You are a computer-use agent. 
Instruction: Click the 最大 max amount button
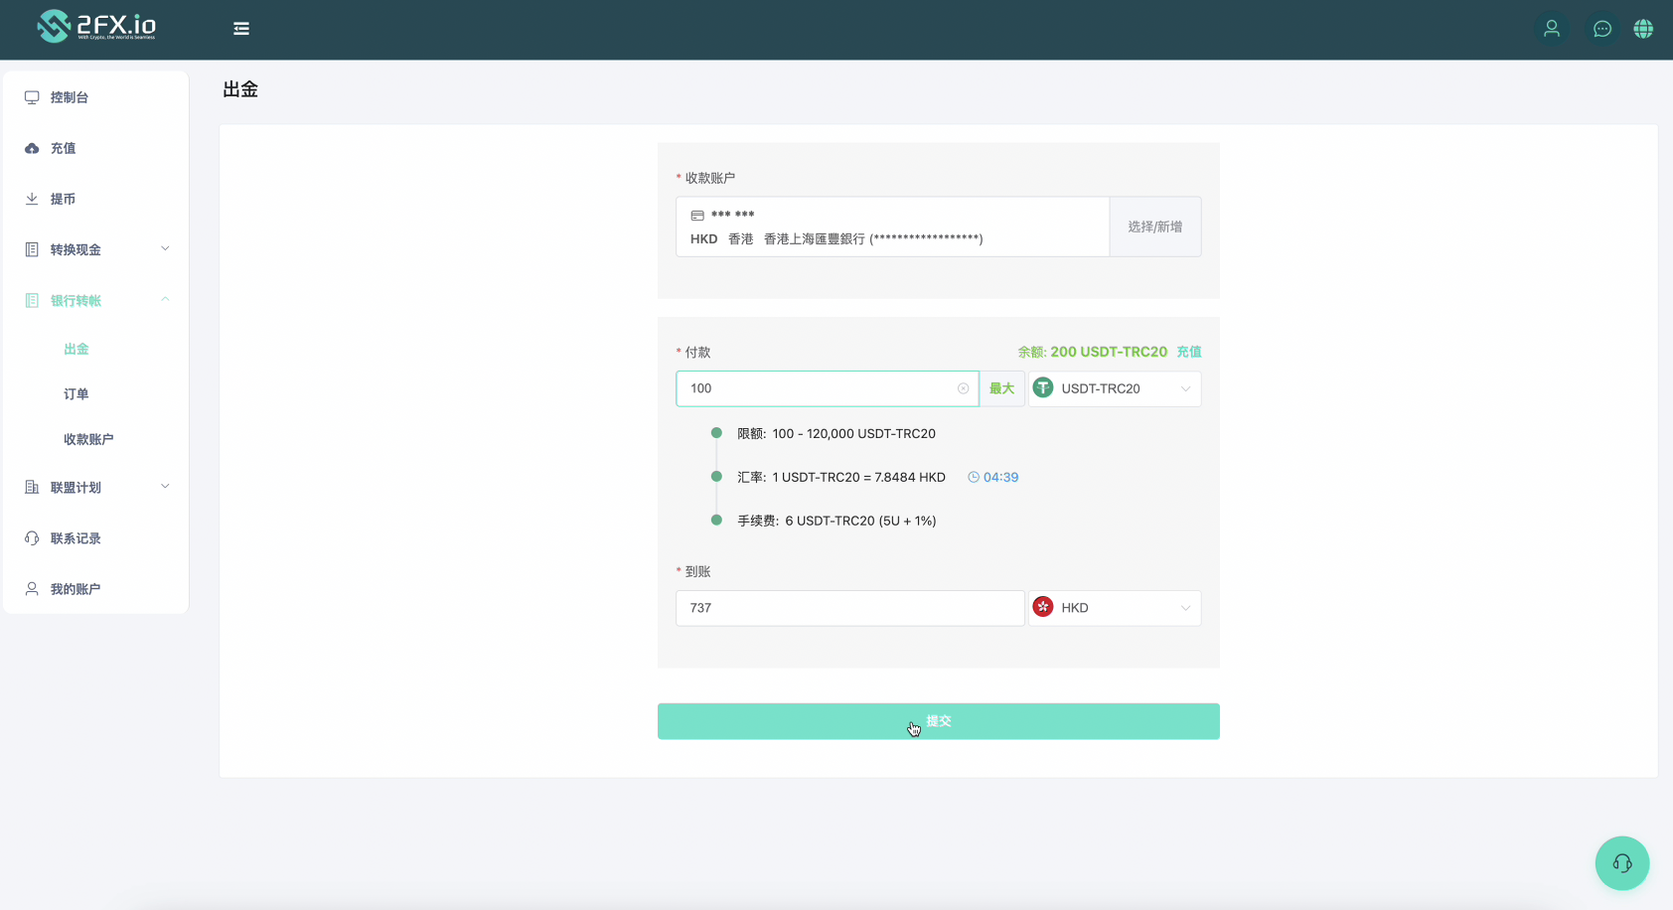pyautogui.click(x=1001, y=388)
